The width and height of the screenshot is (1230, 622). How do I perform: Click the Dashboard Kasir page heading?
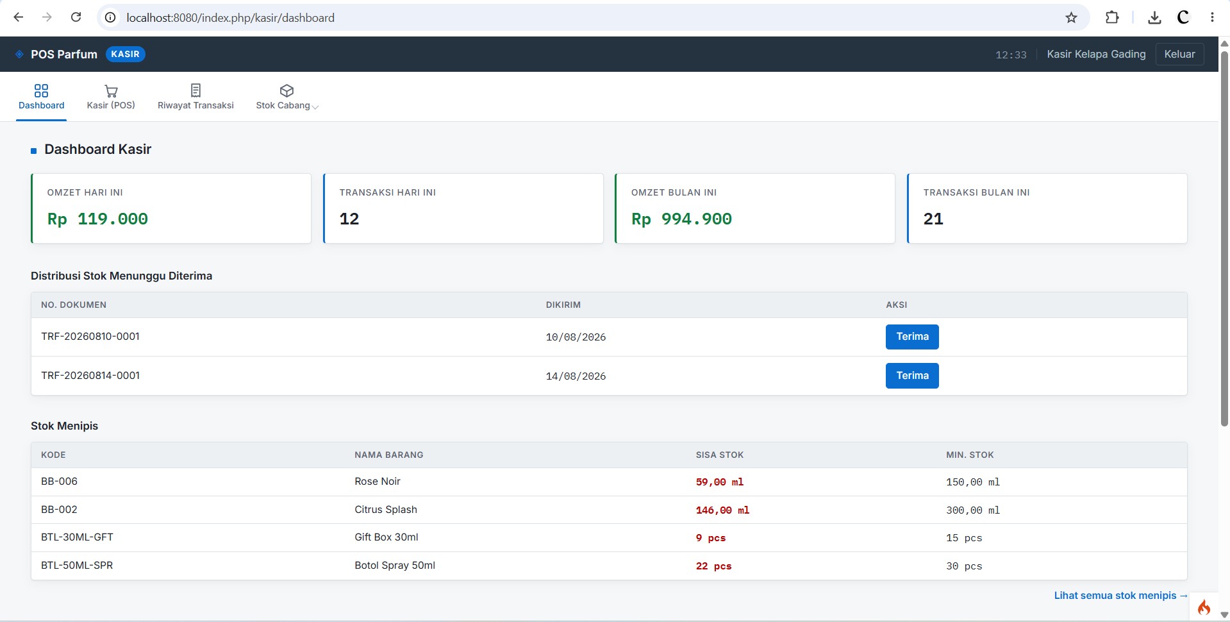click(x=98, y=149)
